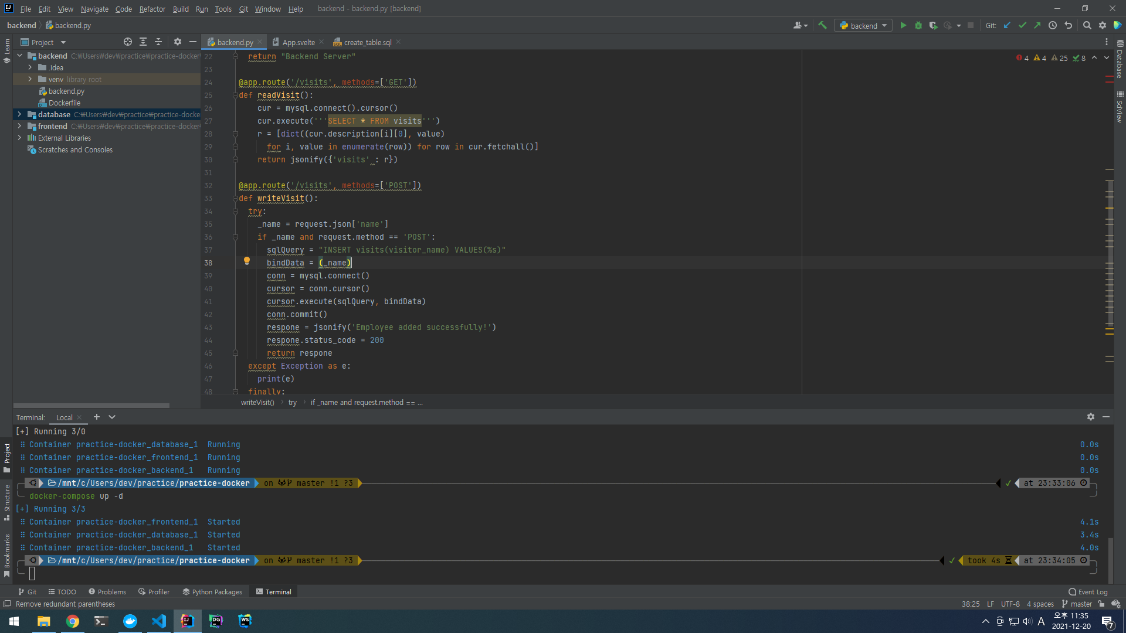Image resolution: width=1126 pixels, height=633 pixels.
Task: Click Git commit checkmark icon
Action: tap(1022, 25)
